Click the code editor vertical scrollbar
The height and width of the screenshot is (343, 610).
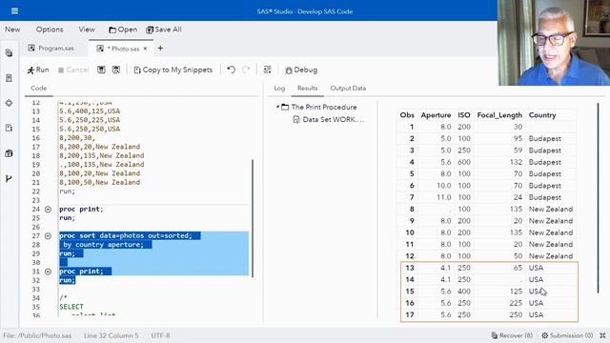pos(253,218)
